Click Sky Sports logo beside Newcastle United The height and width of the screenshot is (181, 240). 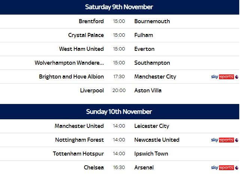coord(225,140)
